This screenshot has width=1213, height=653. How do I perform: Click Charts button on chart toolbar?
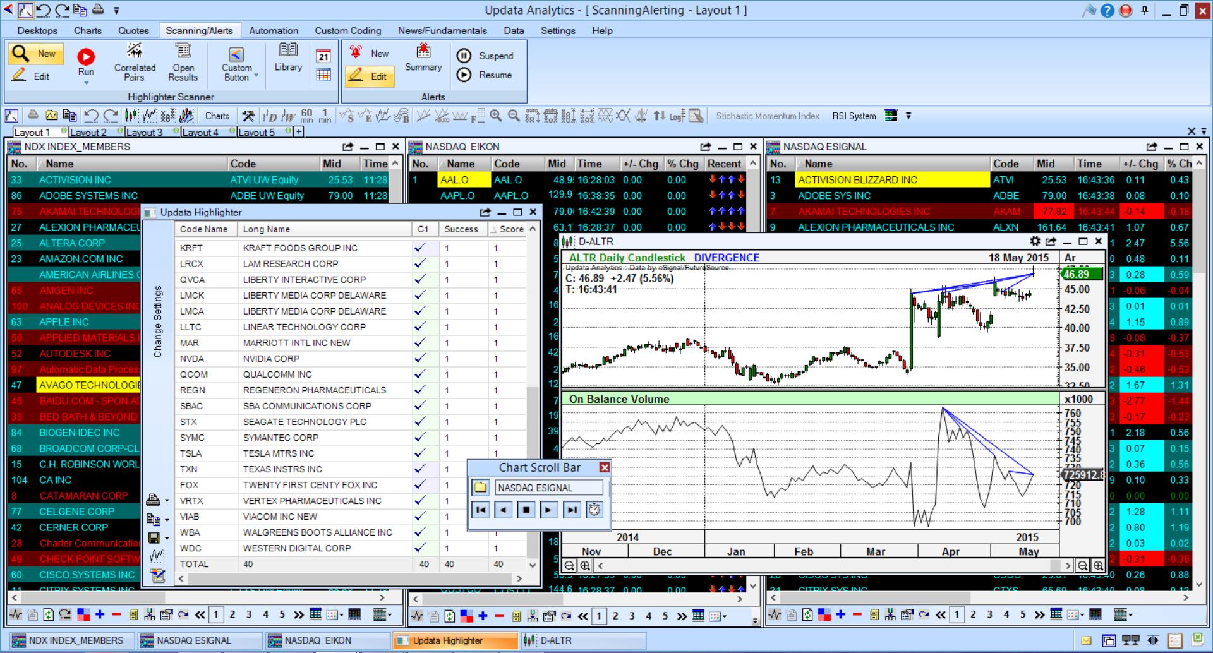click(217, 116)
